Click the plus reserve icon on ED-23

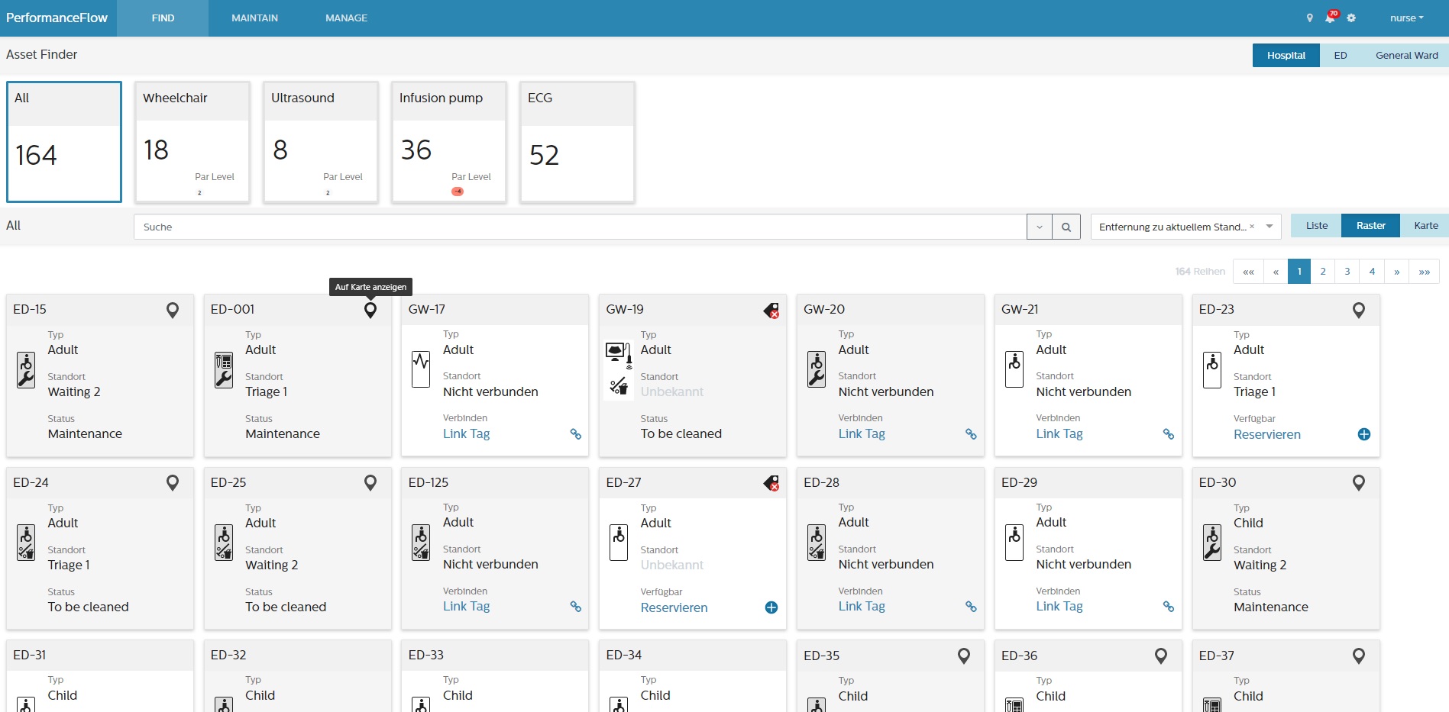tap(1363, 434)
